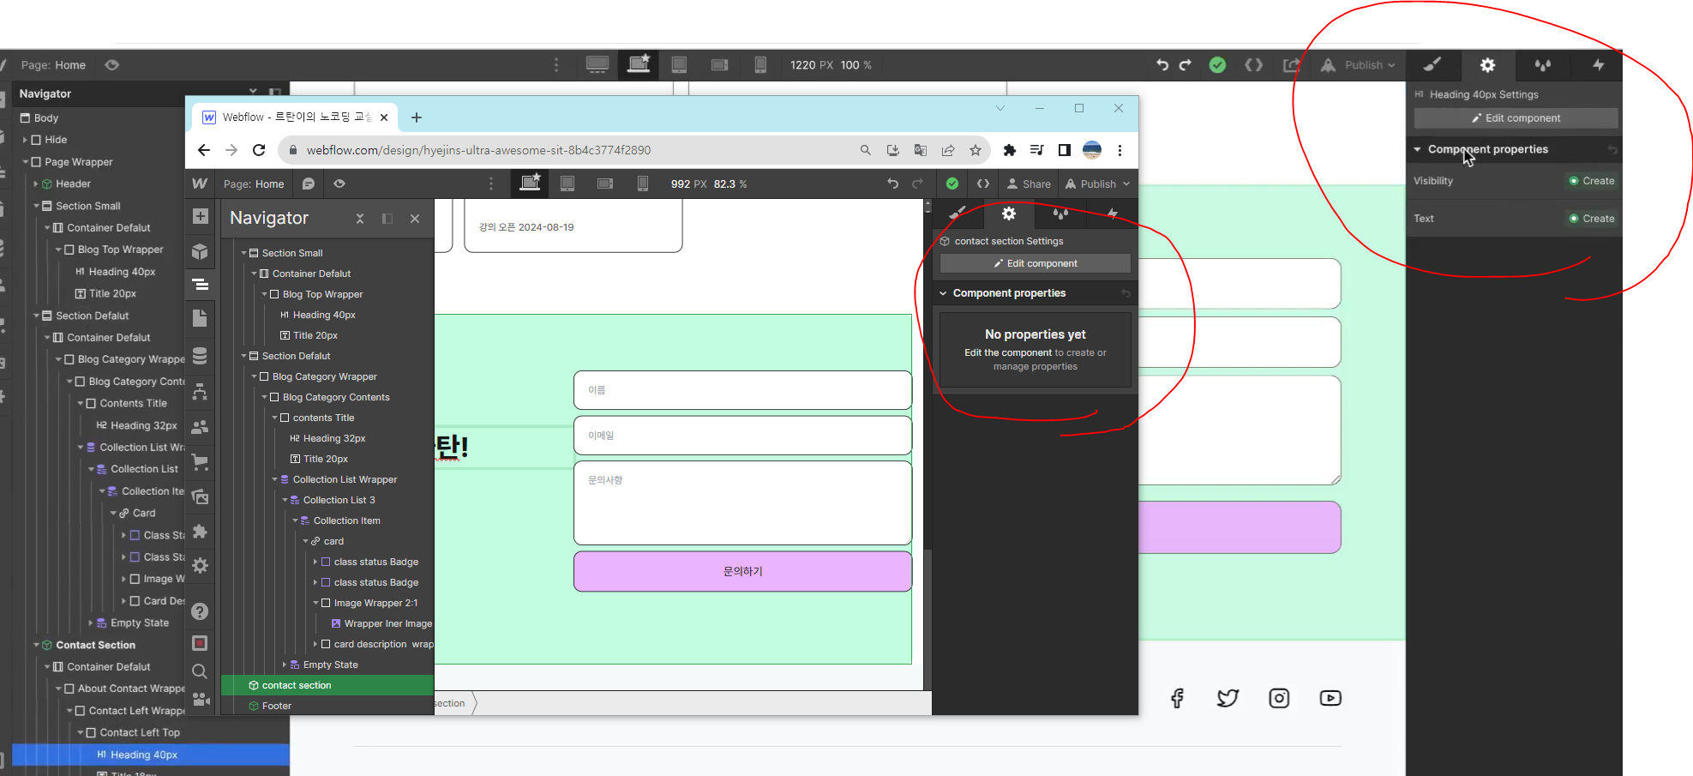Collapse Section Small in front Navigator
The image size is (1693, 776).
[243, 253]
